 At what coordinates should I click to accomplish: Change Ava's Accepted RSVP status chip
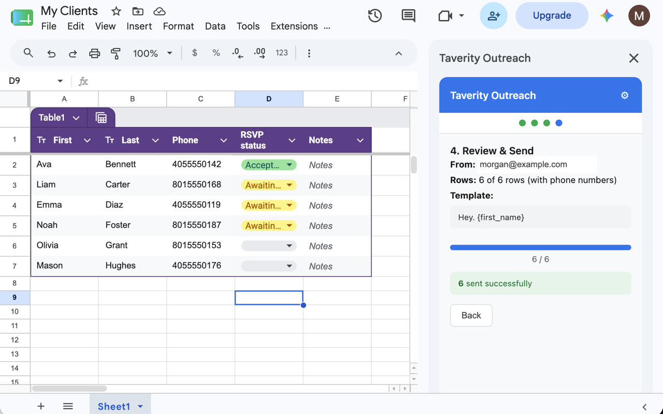click(269, 165)
